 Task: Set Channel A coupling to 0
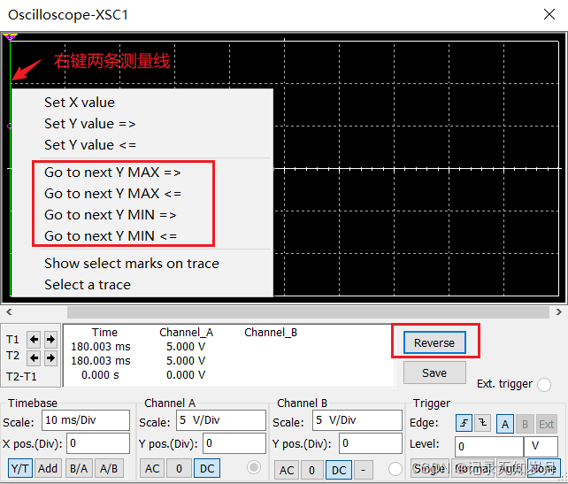(x=179, y=468)
